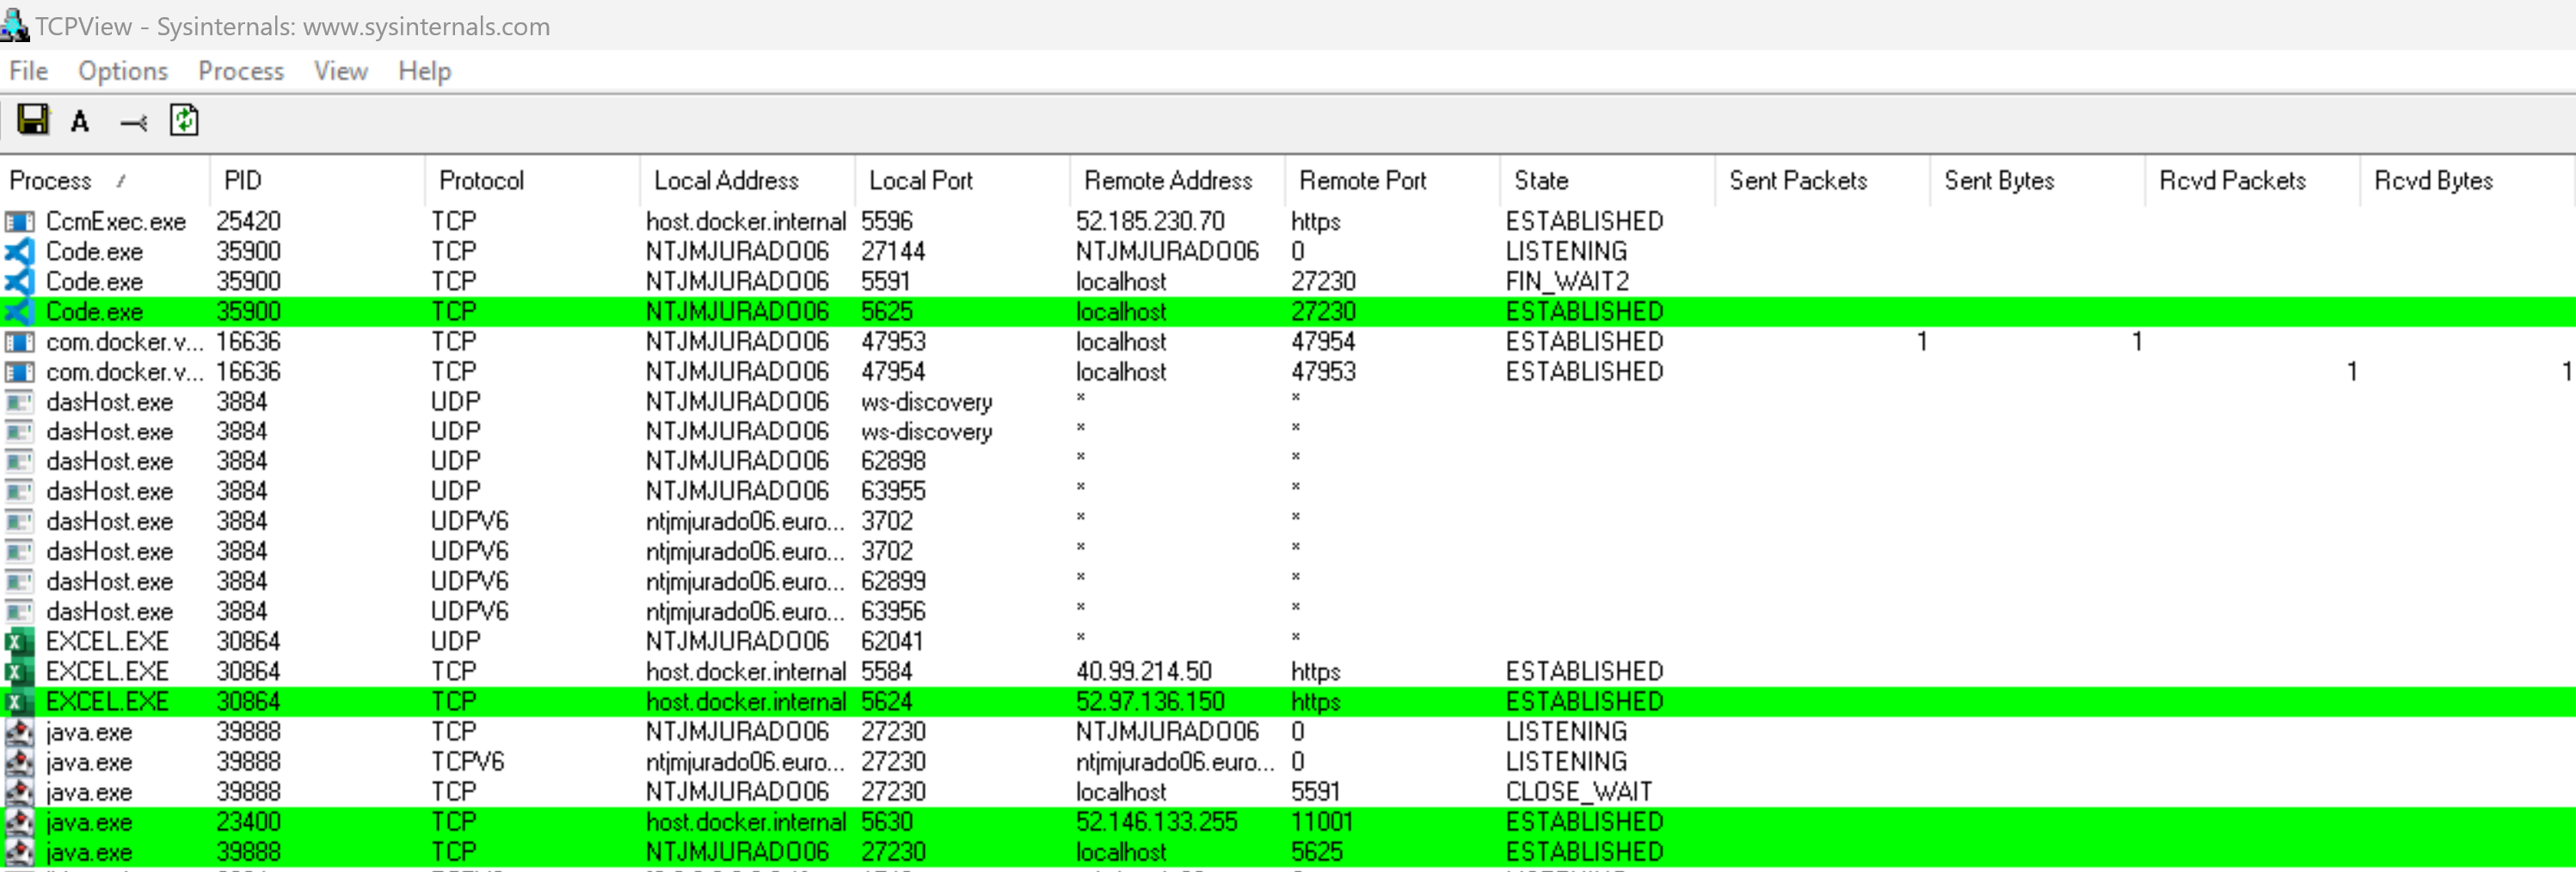This screenshot has width=2576, height=872.
Task: Click the local port 5596 cell
Action: (887, 222)
